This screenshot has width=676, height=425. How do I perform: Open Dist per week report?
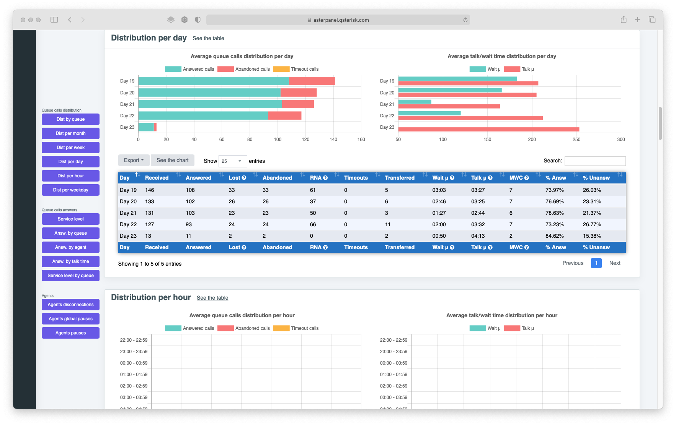(70, 148)
